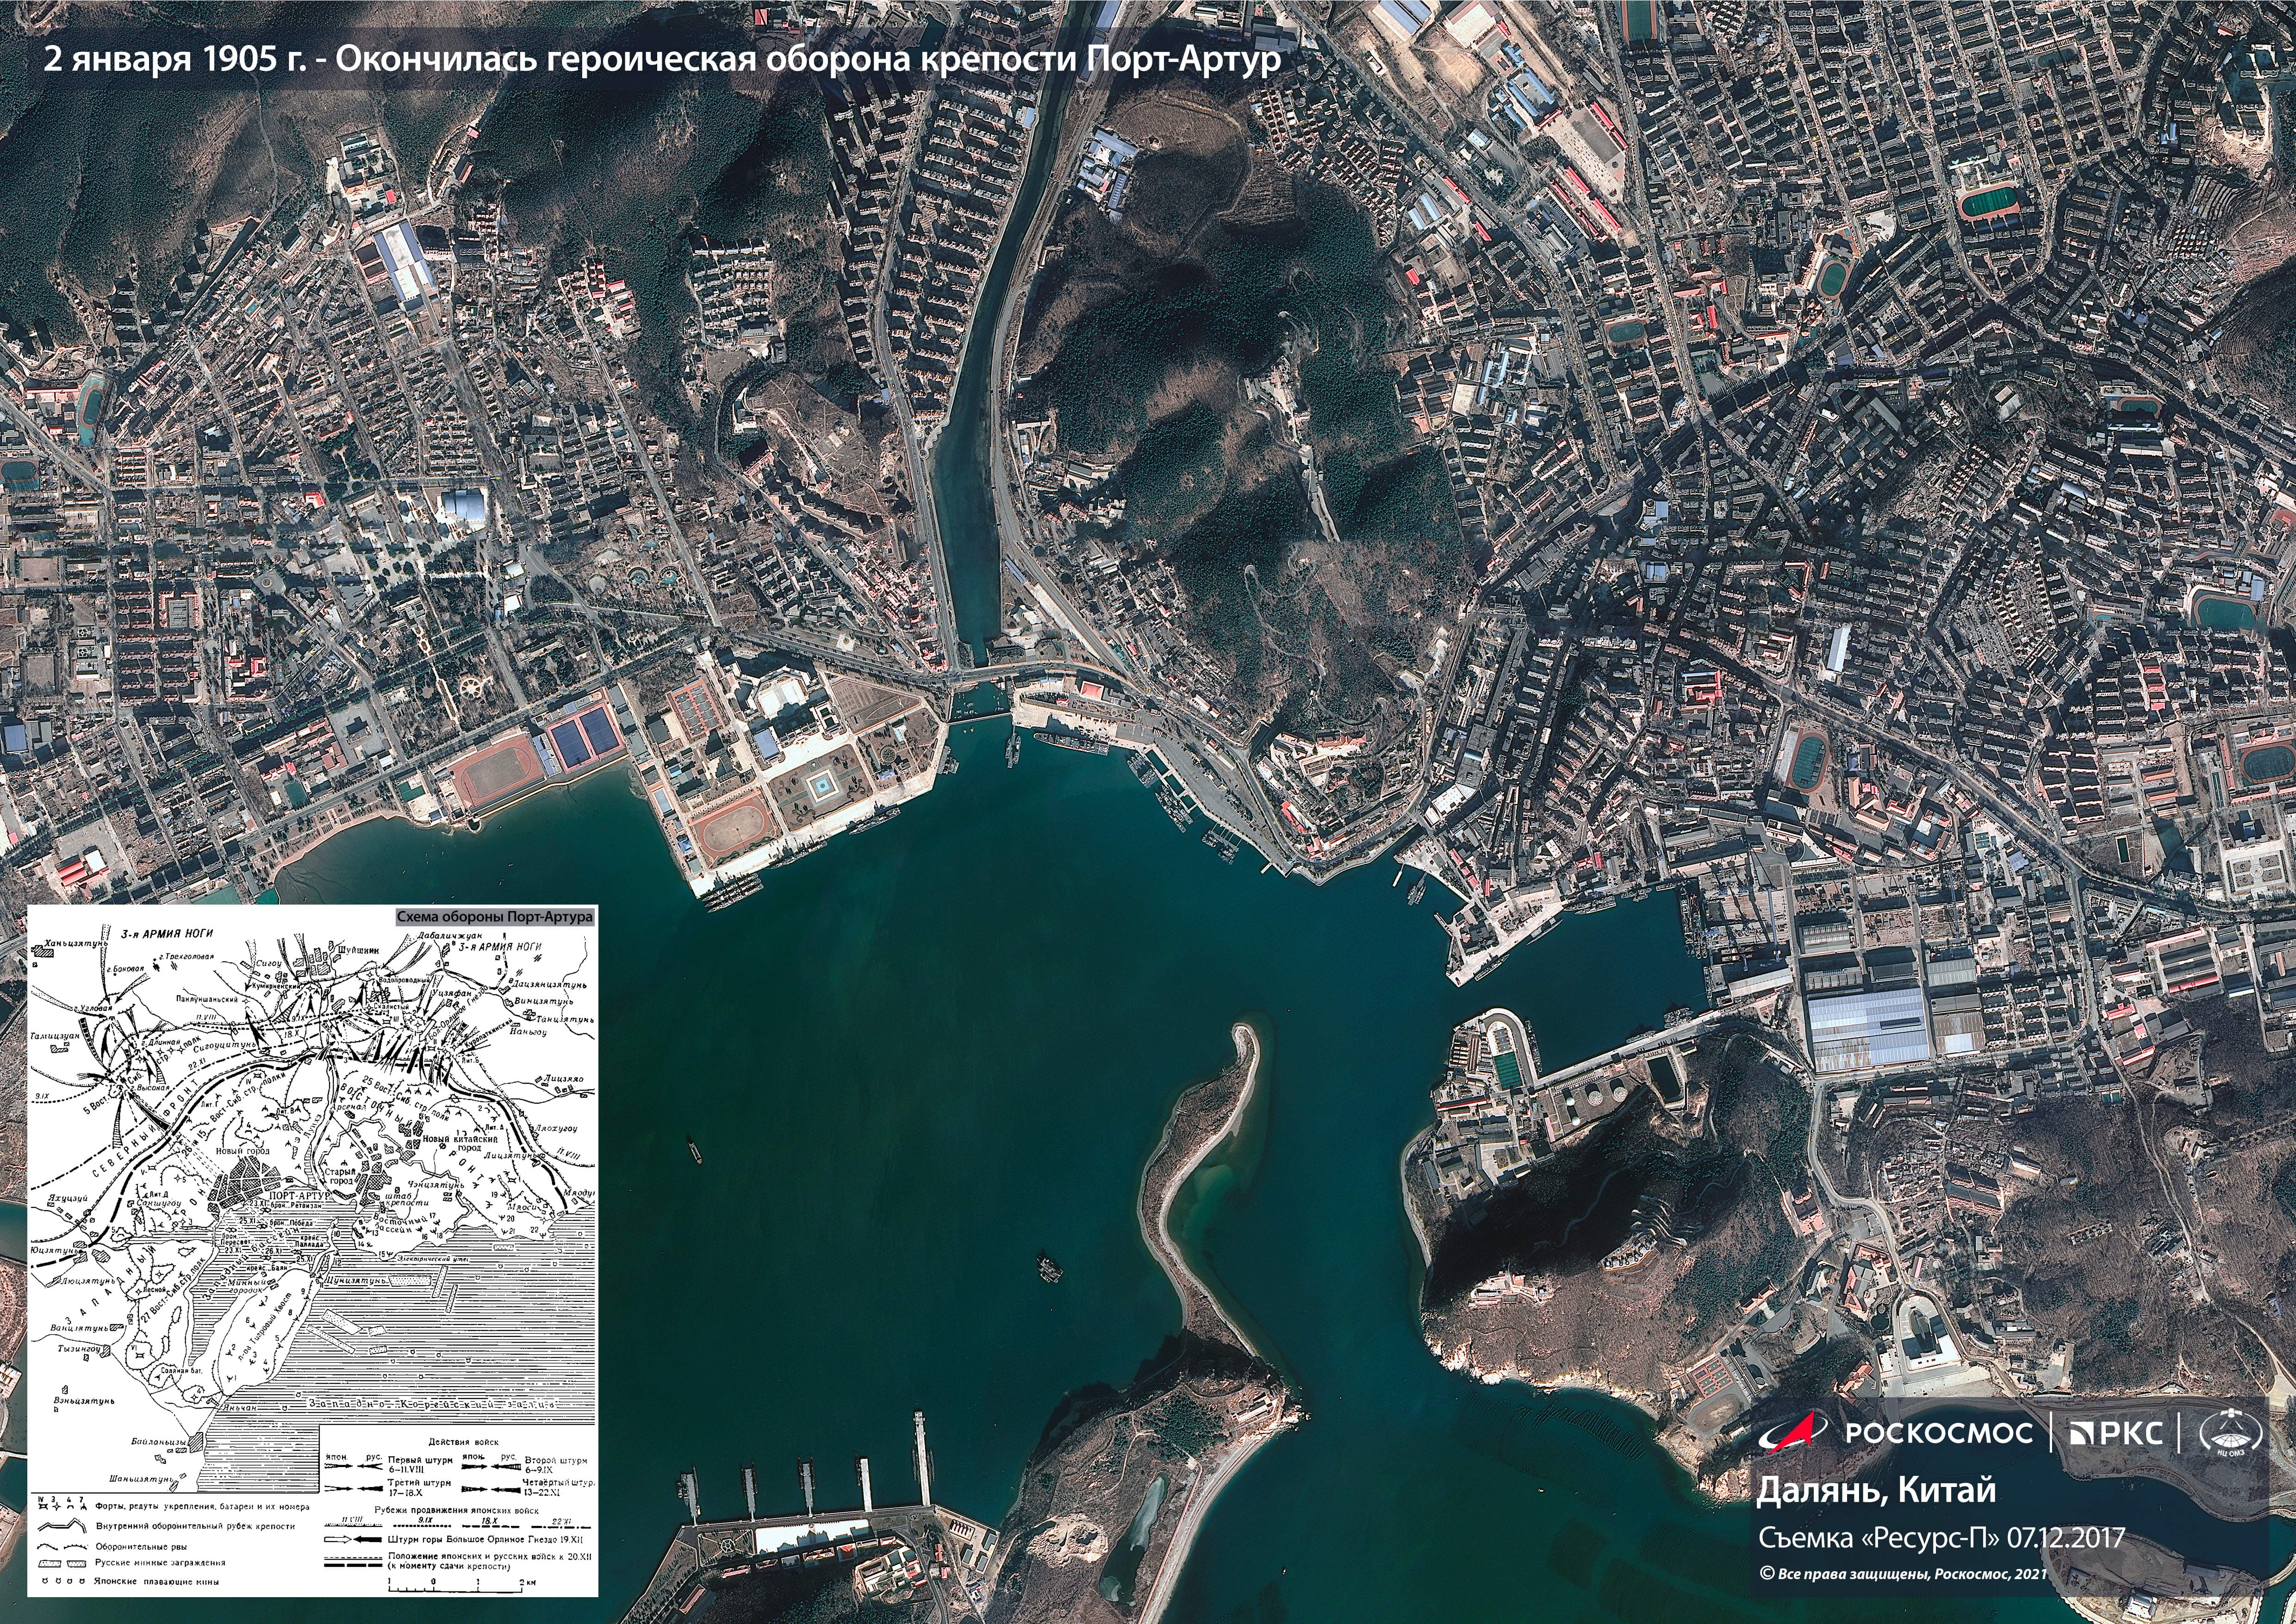This screenshot has width=2296, height=1624.
Task: Click 'Байланьцзы' village label
Action: click(x=160, y=1442)
